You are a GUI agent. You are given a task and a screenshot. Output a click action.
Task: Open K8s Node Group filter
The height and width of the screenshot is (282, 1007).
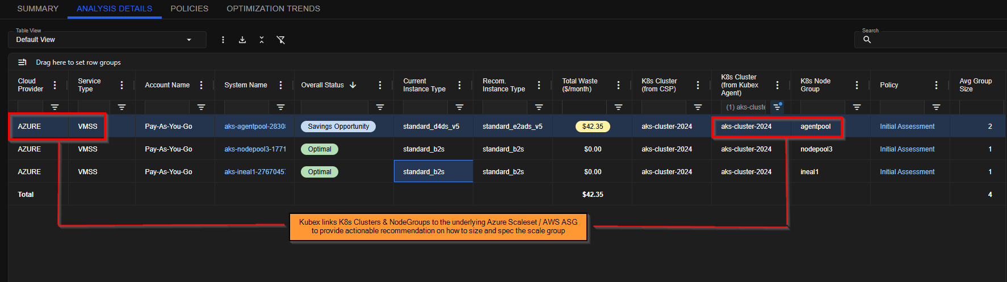point(857,107)
